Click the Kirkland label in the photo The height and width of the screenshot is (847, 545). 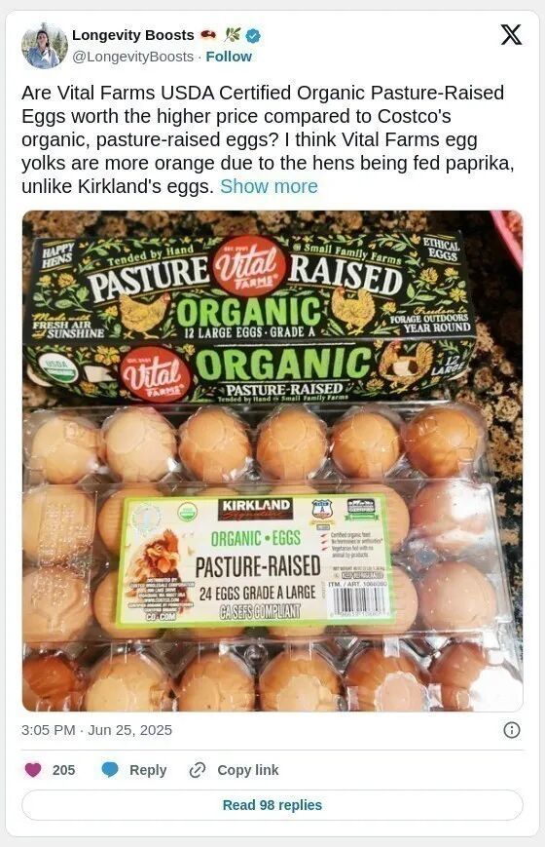pyautogui.click(x=255, y=560)
